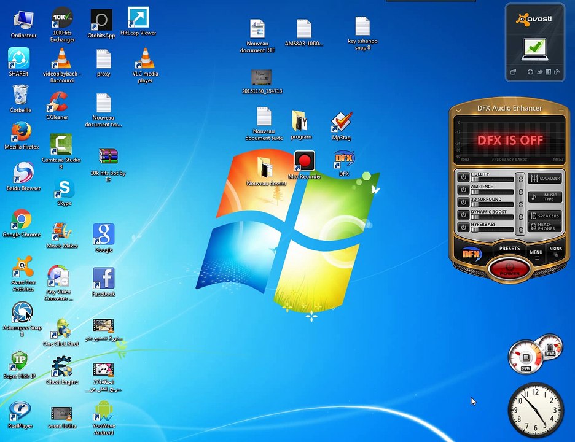Select the 10KHits Exchanger shortcut
The image size is (575, 442).
[62, 25]
